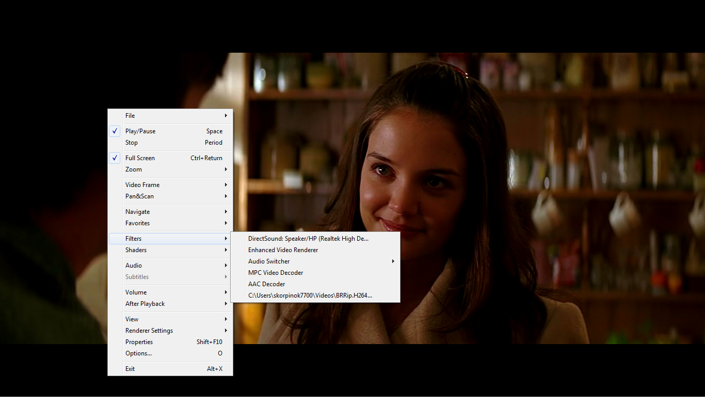This screenshot has width=705, height=404.
Task: Select DirectSound: Speaker/HP filter
Action: (315, 239)
